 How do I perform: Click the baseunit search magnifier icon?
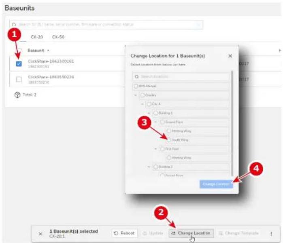pyautogui.click(x=14, y=25)
